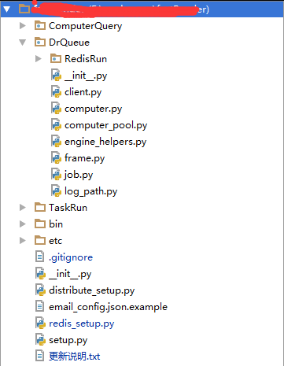Click the root project folder icon
Viewport: 284px width, 366px height.
(x=24, y=9)
